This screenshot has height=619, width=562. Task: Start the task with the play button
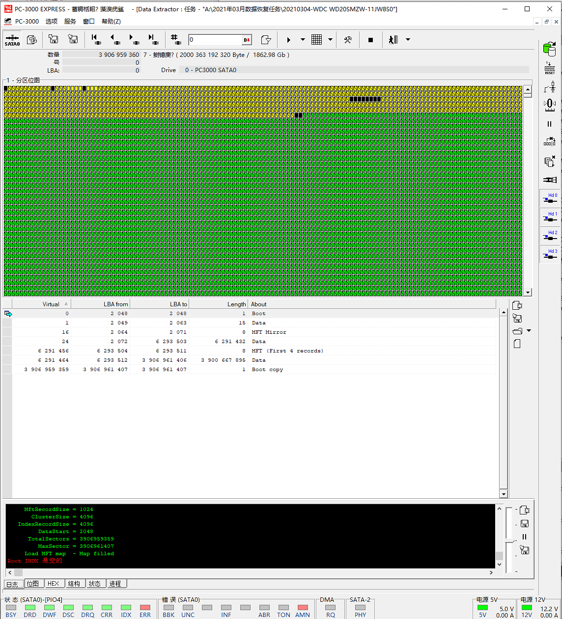click(x=289, y=40)
